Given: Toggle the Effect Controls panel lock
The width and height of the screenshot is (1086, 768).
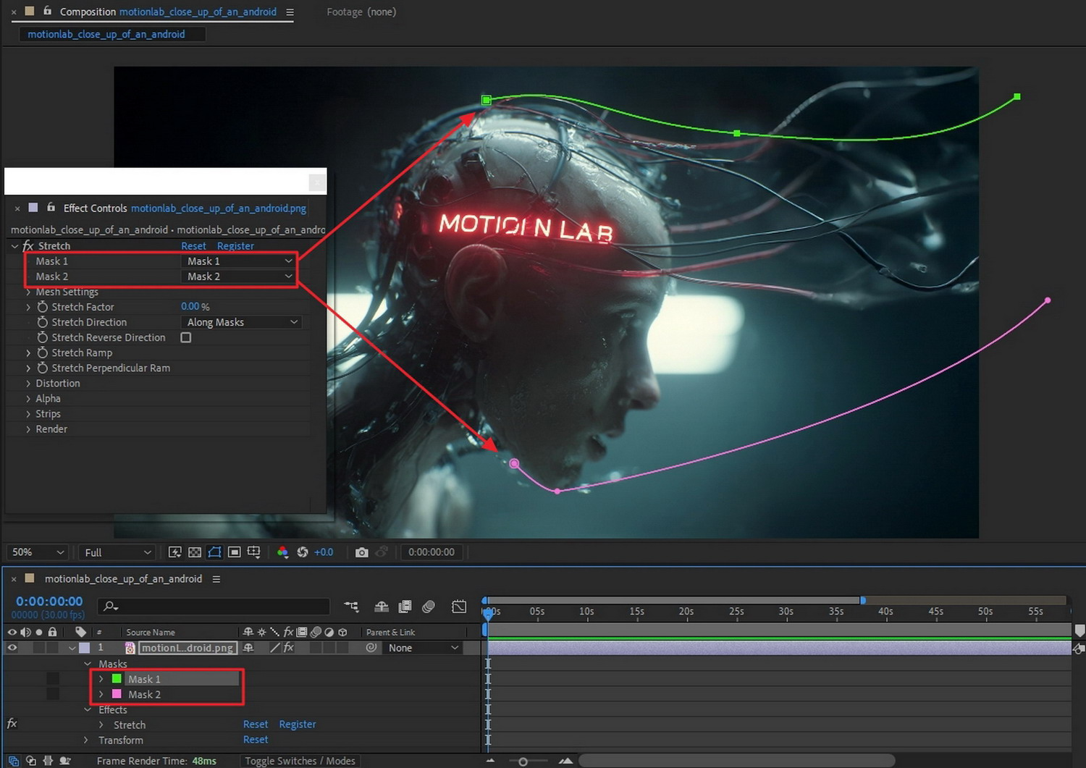Looking at the screenshot, I should [x=51, y=208].
